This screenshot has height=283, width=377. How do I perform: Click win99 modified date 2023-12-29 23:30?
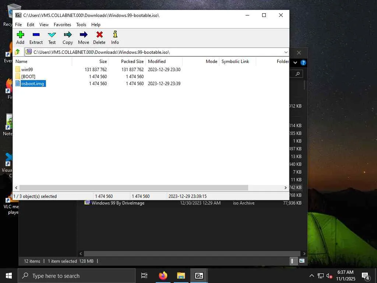click(164, 69)
